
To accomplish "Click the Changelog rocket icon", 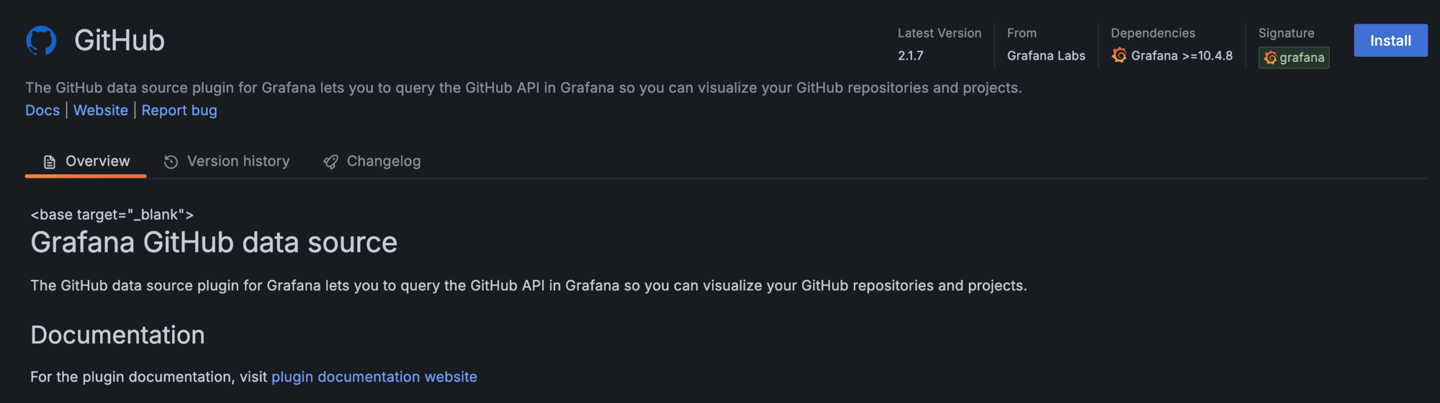I will click(x=331, y=162).
